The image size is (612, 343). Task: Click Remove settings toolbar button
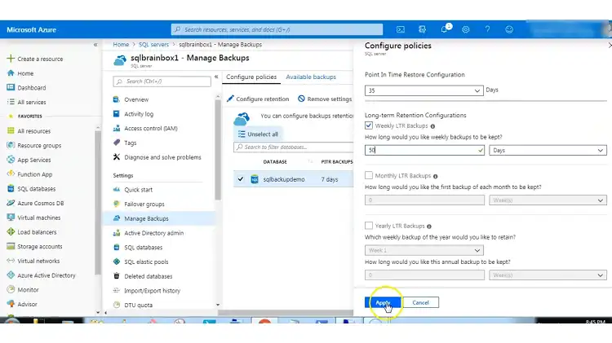[x=325, y=99]
